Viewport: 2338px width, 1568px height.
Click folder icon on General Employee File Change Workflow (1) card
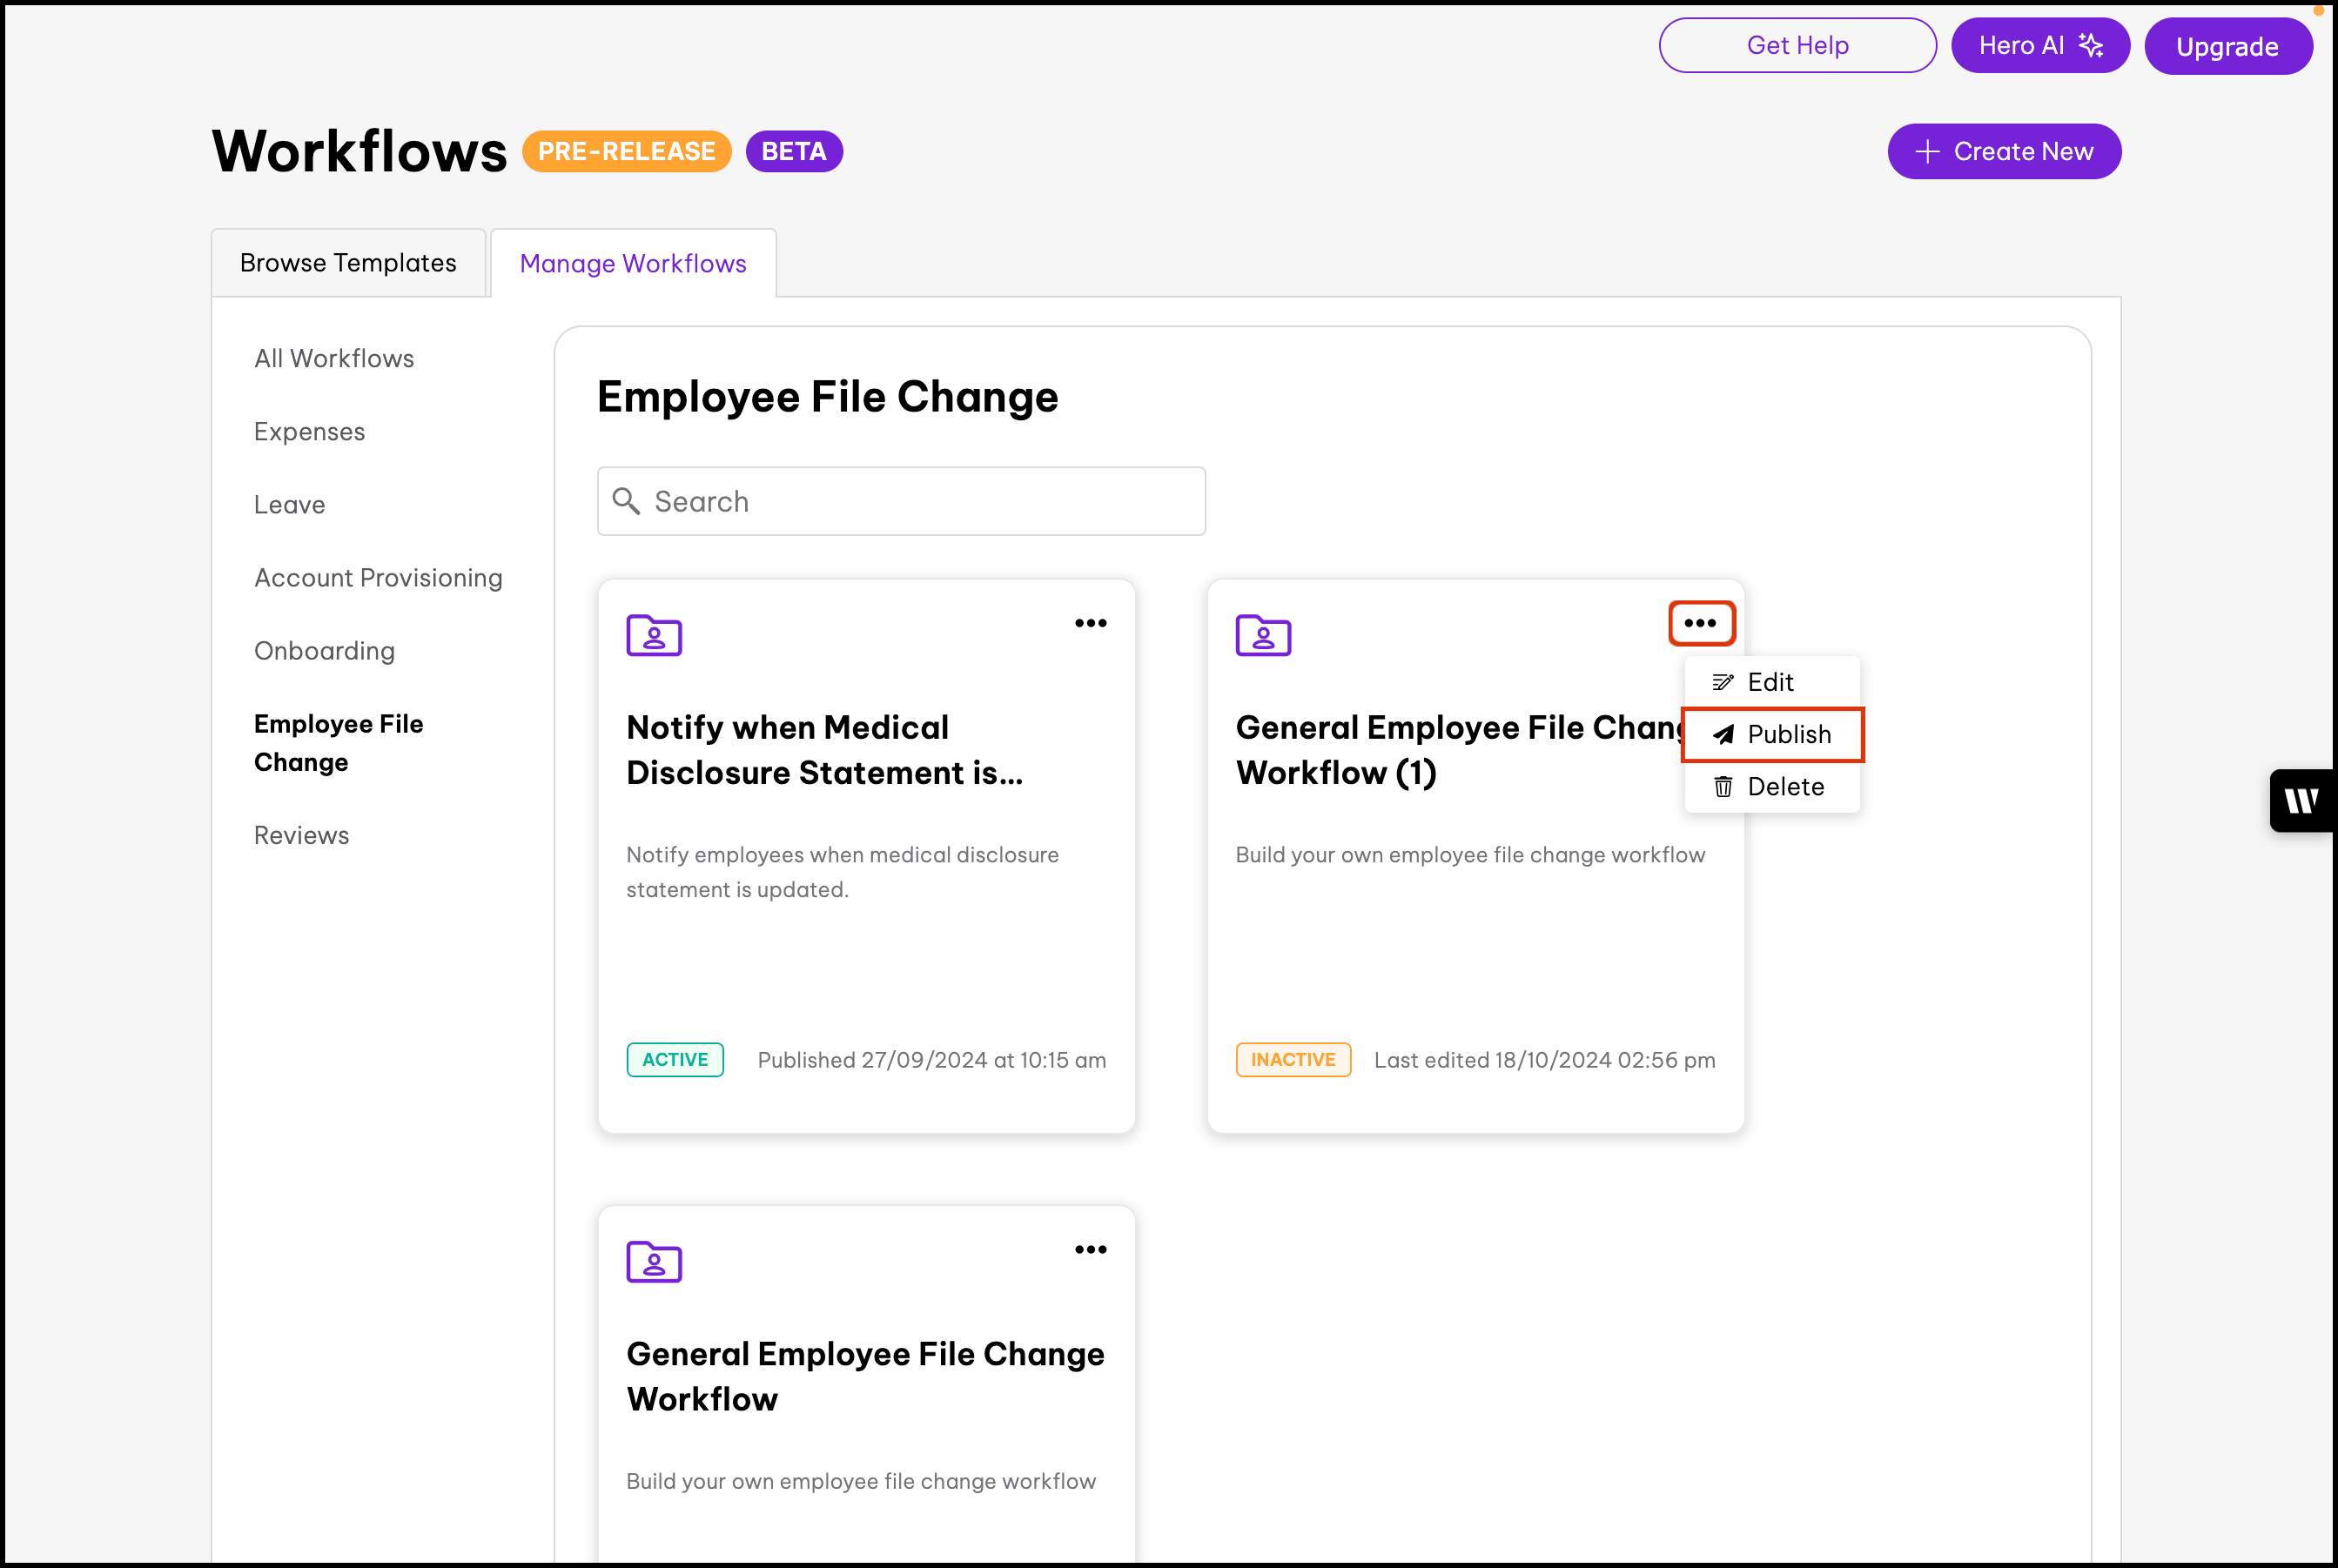(x=1262, y=635)
